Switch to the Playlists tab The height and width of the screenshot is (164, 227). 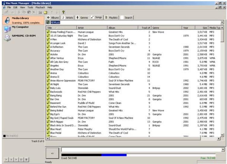(110, 18)
